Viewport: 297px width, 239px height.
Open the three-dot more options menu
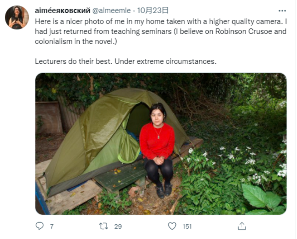282,11
